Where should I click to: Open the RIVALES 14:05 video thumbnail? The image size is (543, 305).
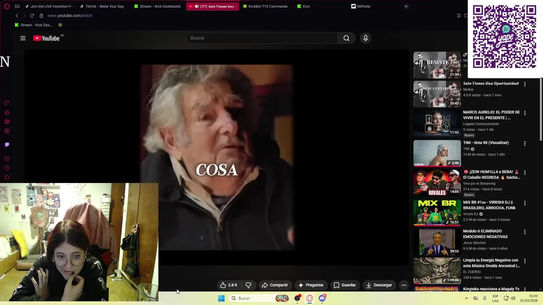(437, 183)
